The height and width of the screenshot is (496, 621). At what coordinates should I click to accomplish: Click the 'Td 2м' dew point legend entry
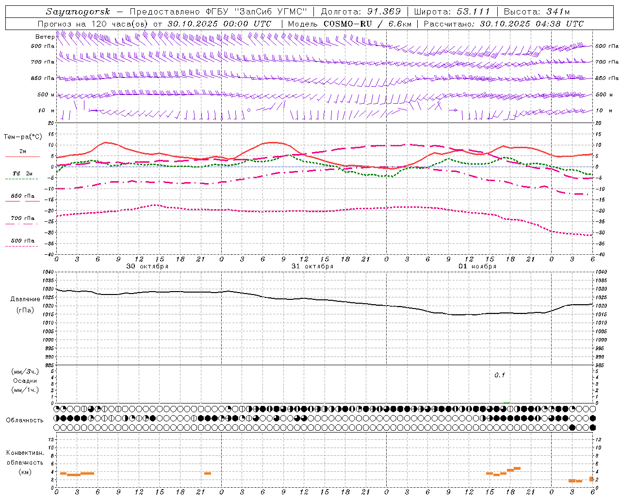[x=23, y=173]
